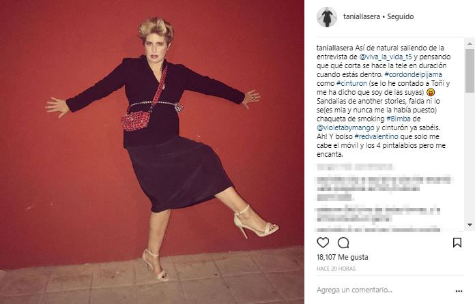Open the #redvalentino hashtag
The height and width of the screenshot is (304, 475).
click(x=377, y=136)
